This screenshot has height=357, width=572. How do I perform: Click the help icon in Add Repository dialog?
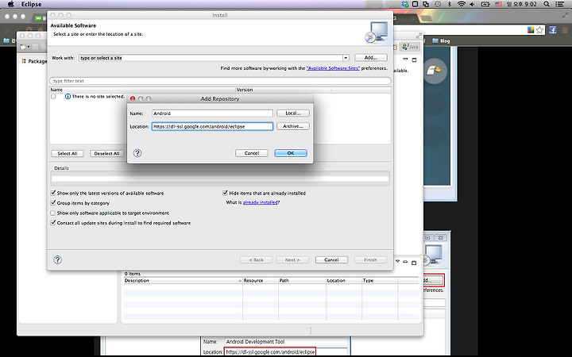(x=137, y=153)
